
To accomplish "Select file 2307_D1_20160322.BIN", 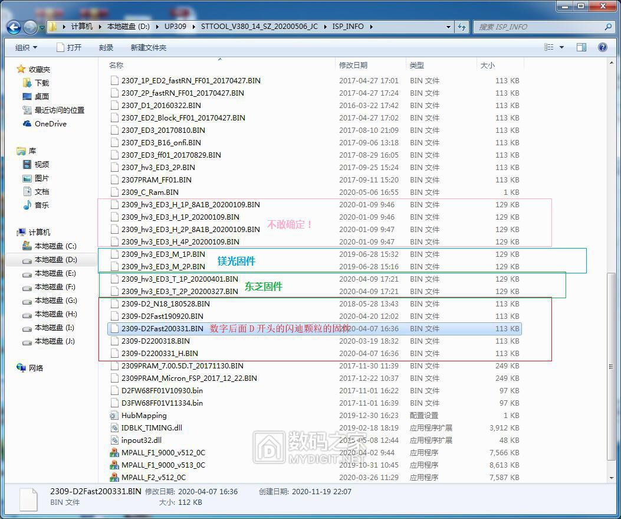I will point(161,106).
